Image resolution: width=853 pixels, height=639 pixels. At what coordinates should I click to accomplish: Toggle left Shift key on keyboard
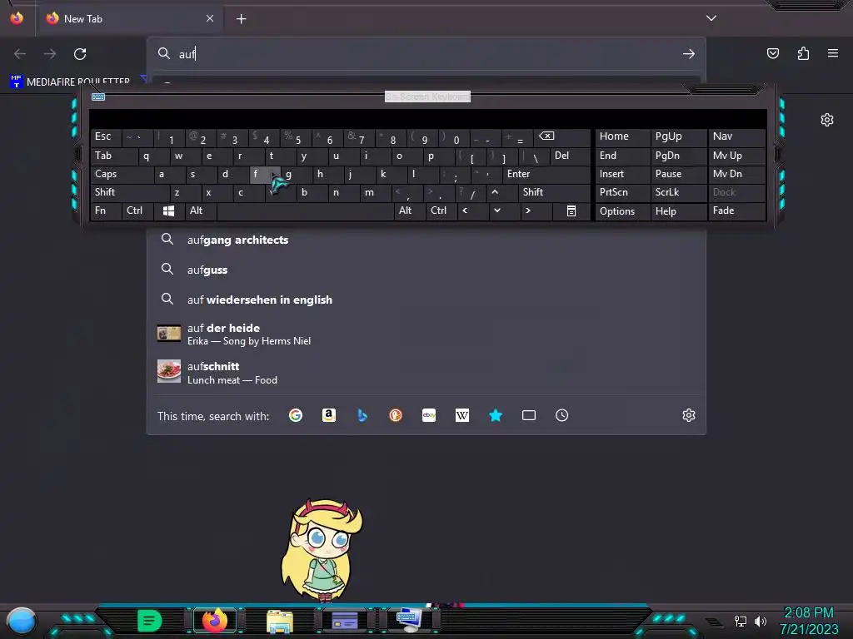coord(130,192)
